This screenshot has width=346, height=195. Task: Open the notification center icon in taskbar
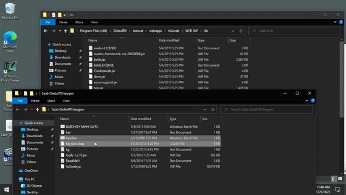337,190
